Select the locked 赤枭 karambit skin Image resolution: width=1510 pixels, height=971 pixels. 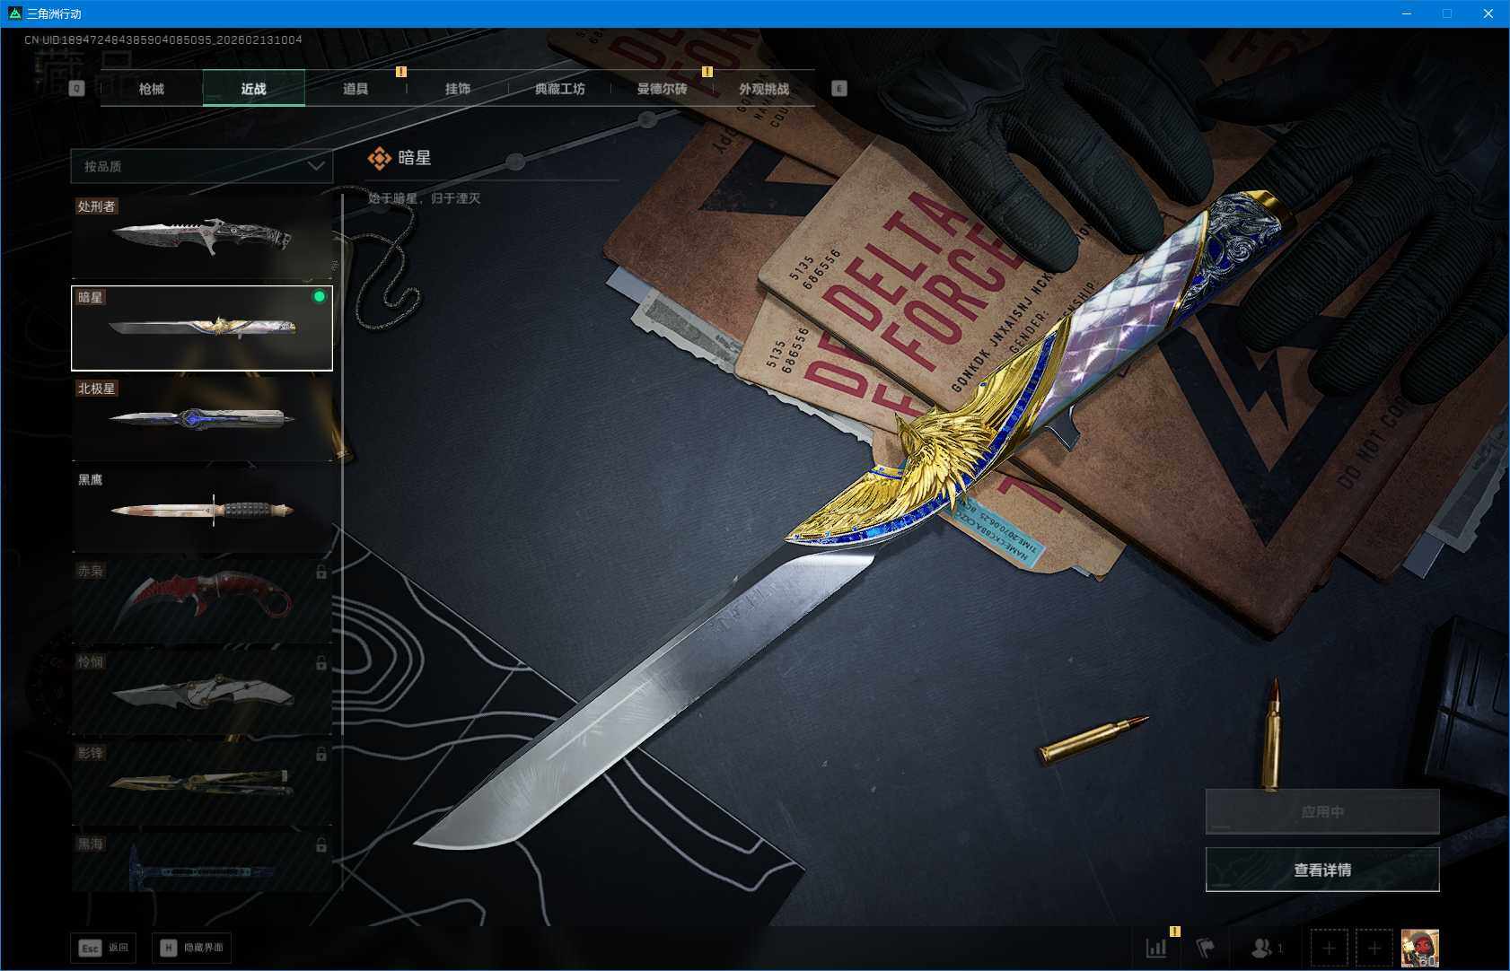pos(202,601)
